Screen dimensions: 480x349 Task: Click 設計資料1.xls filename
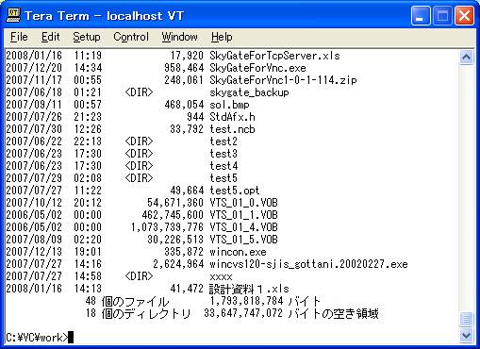point(249,289)
